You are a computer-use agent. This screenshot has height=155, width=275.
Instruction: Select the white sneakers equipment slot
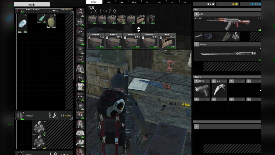coord(80,143)
